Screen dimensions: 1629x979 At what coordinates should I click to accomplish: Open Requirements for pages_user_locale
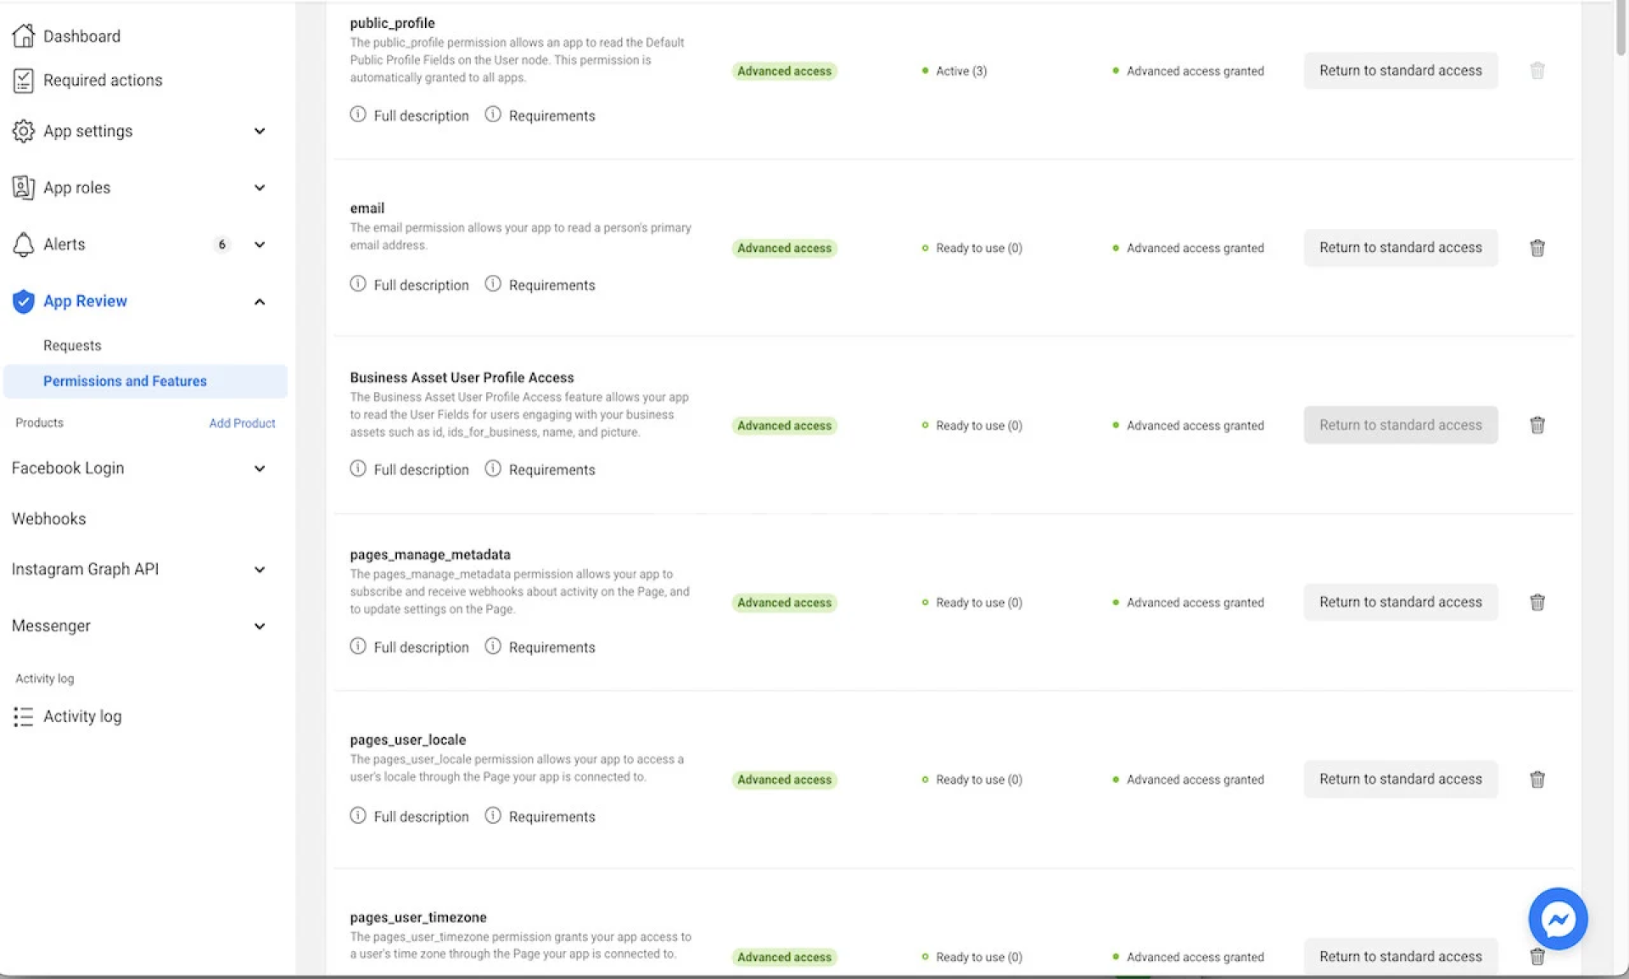[551, 816]
